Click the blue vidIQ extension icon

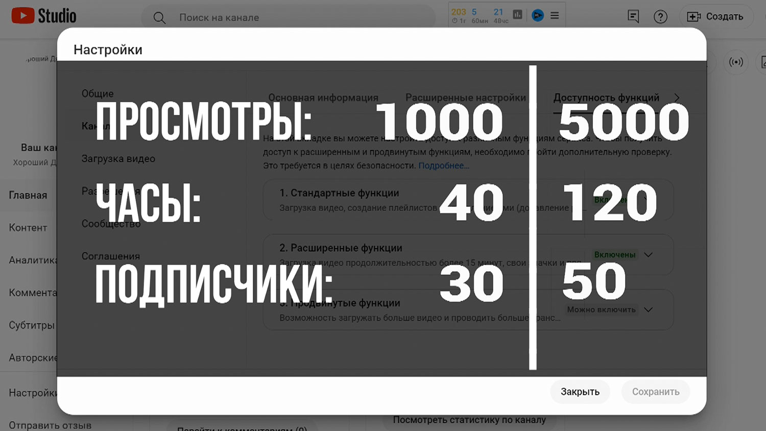[x=537, y=15]
